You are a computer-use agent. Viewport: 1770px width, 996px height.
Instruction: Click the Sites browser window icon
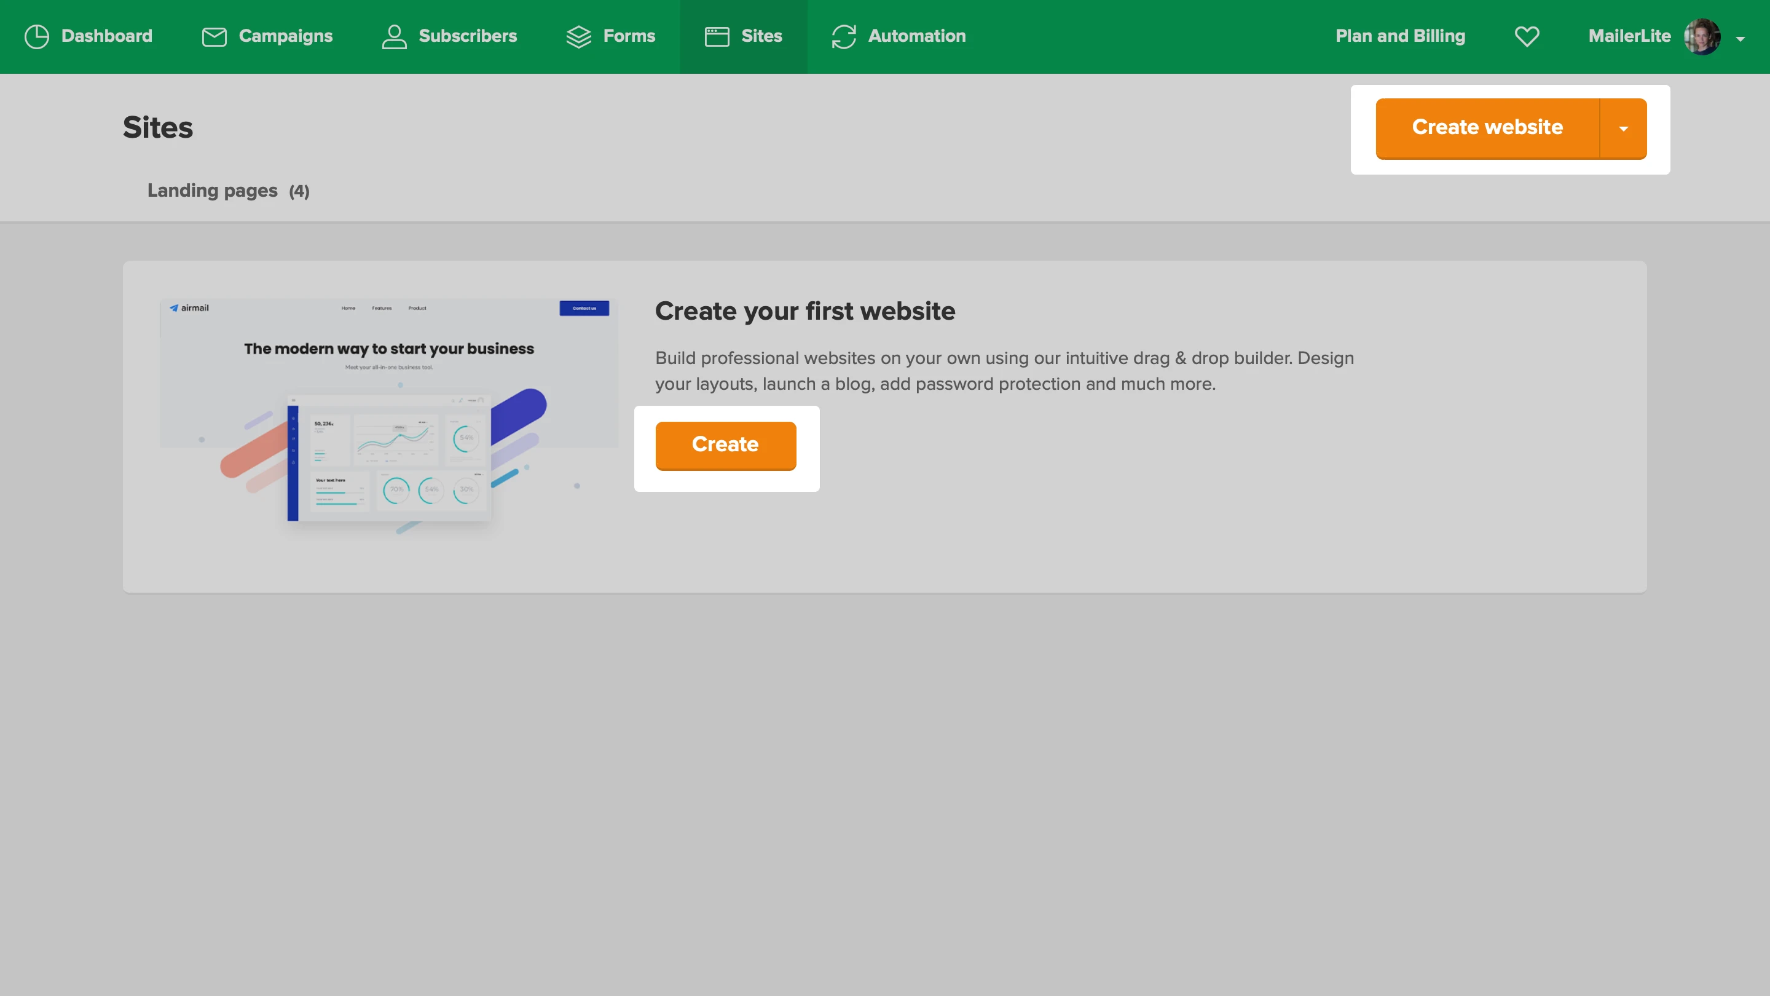[717, 36]
